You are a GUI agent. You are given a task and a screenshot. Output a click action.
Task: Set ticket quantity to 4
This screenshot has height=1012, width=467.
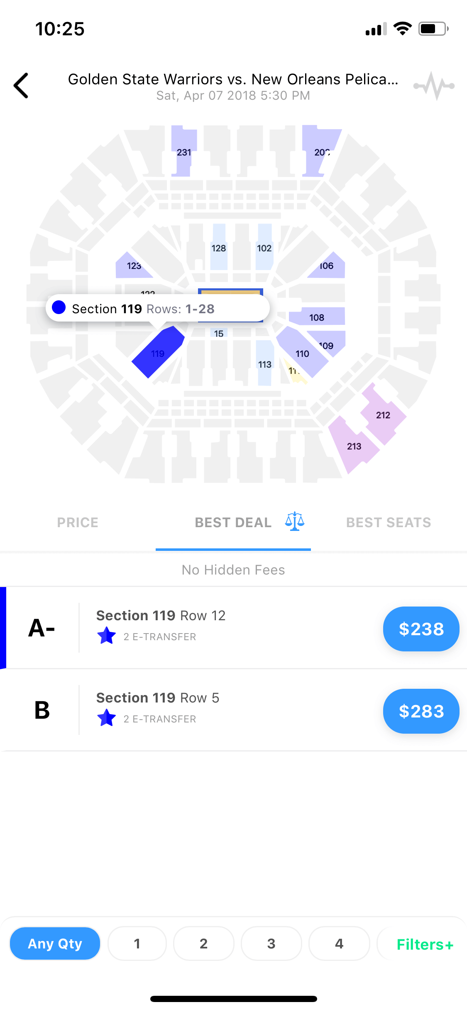click(x=339, y=943)
